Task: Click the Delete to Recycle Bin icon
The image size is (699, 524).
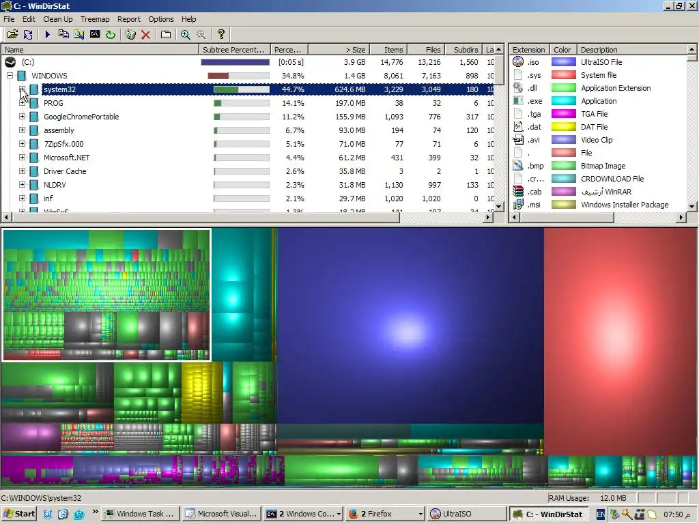Action: coord(130,34)
